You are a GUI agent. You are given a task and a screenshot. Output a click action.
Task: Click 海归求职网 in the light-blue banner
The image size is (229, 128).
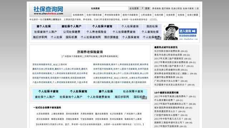(x=122, y=97)
